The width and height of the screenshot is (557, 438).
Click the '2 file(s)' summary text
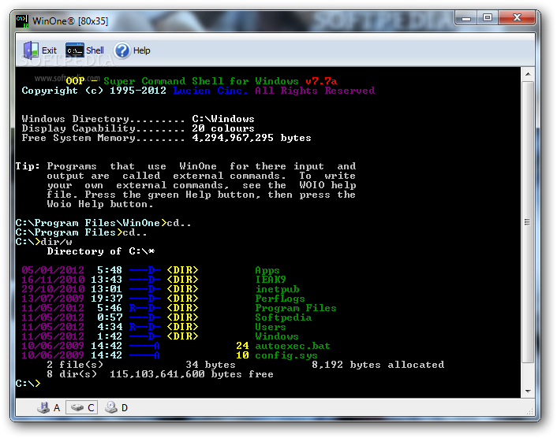(x=75, y=365)
